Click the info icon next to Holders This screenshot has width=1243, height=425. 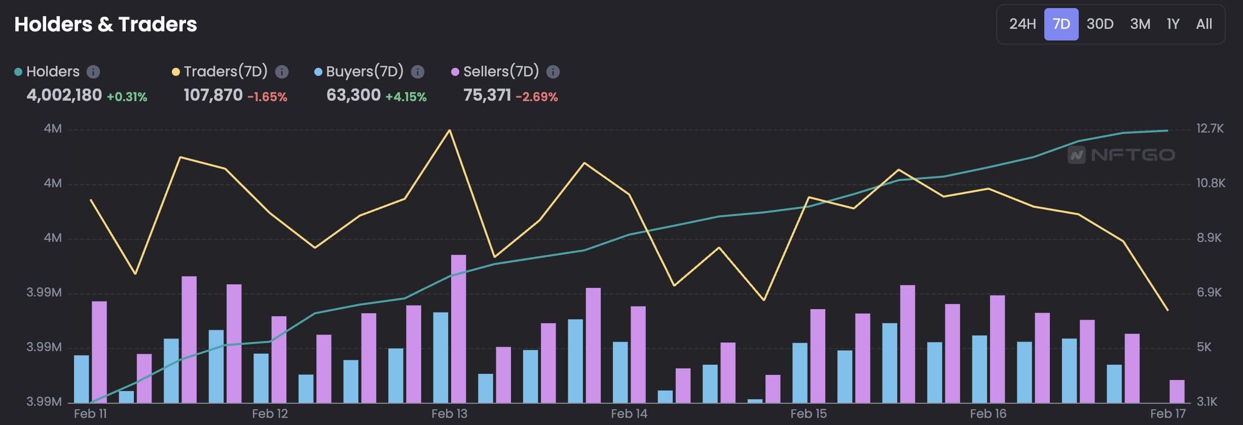(x=93, y=72)
